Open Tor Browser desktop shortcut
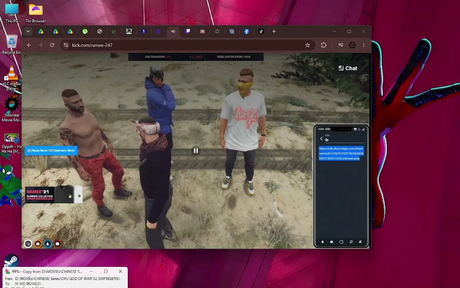The width and height of the screenshot is (460, 288). (x=36, y=13)
